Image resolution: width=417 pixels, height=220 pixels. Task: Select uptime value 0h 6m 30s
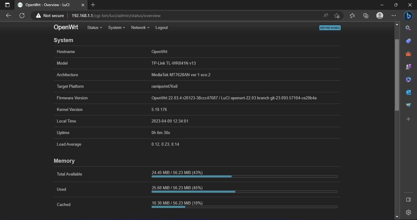click(161, 133)
